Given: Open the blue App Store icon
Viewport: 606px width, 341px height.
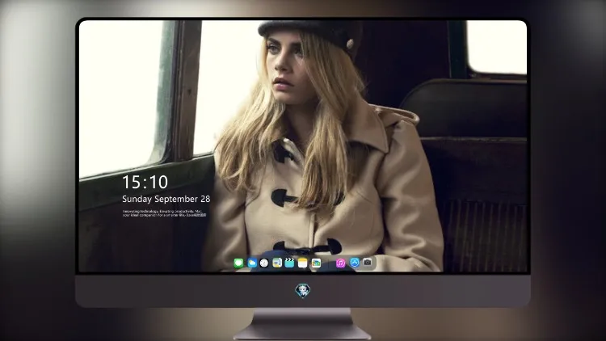Looking at the screenshot, I should click(355, 263).
